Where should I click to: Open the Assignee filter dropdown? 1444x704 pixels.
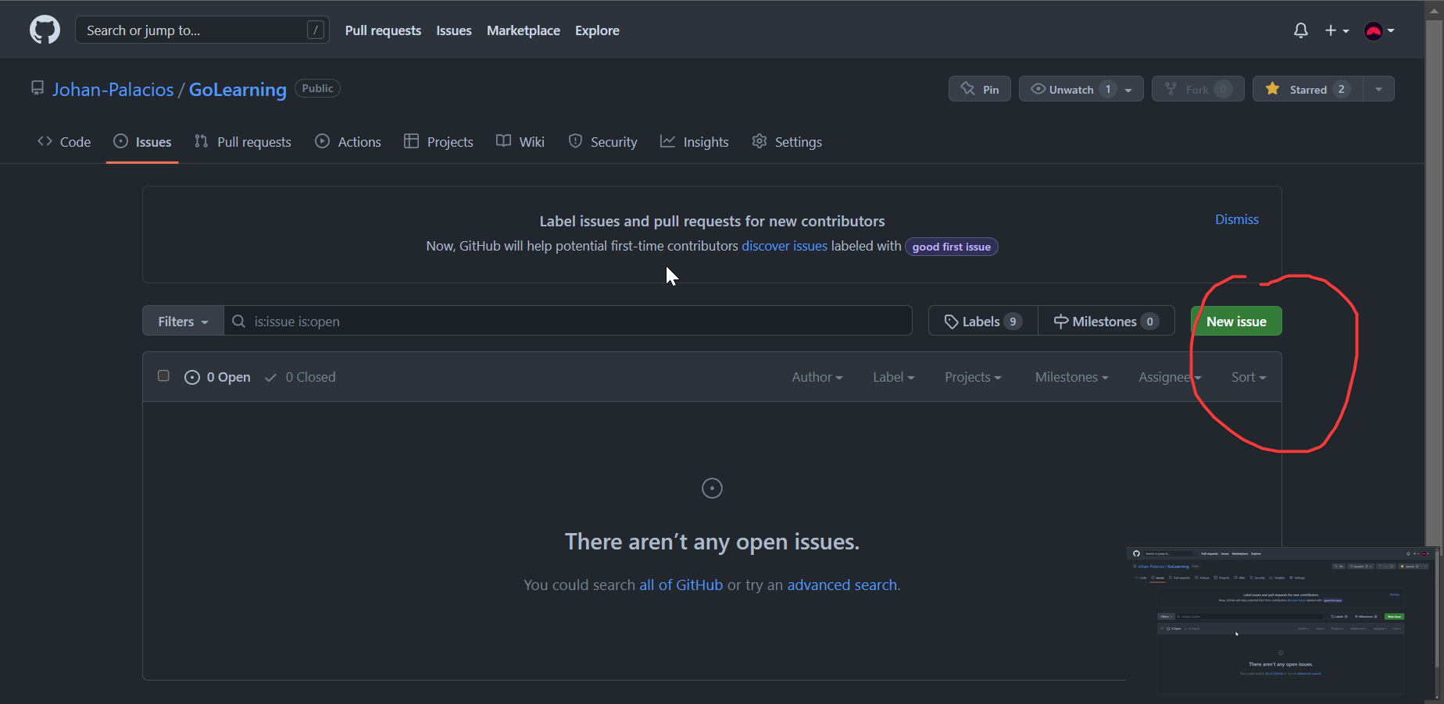(1170, 377)
